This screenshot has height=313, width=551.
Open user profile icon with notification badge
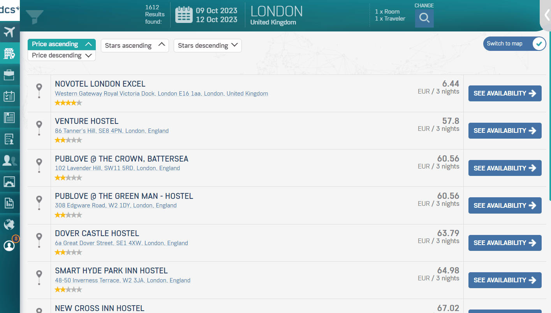pos(9,245)
